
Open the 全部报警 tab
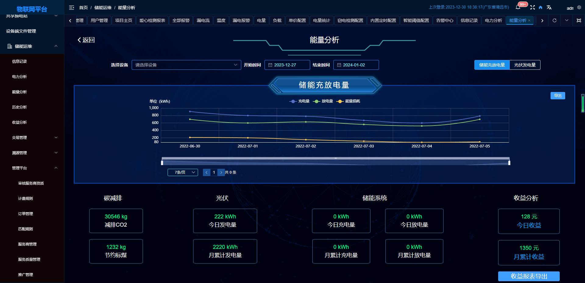coord(181,20)
